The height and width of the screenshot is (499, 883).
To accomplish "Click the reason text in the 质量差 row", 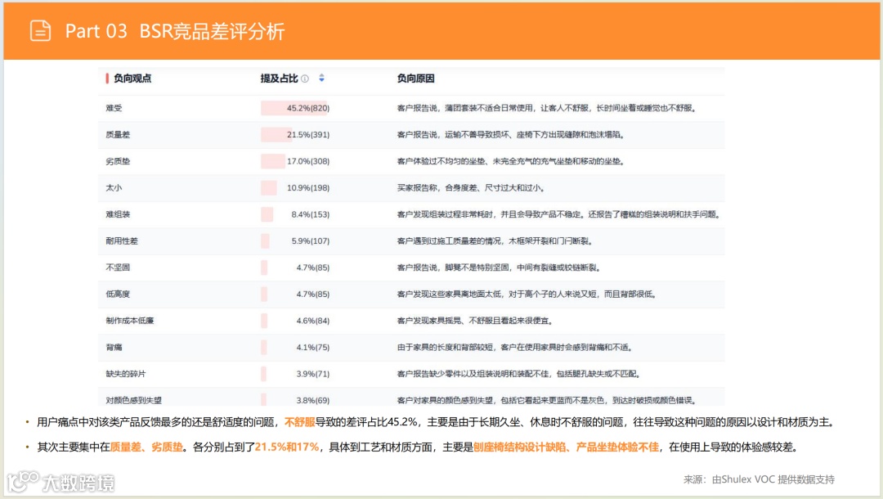I will (x=511, y=135).
